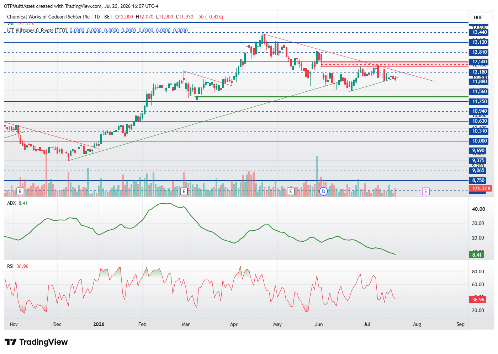Select the Aug label on time axis
The width and height of the screenshot is (498, 354).
click(x=417, y=324)
